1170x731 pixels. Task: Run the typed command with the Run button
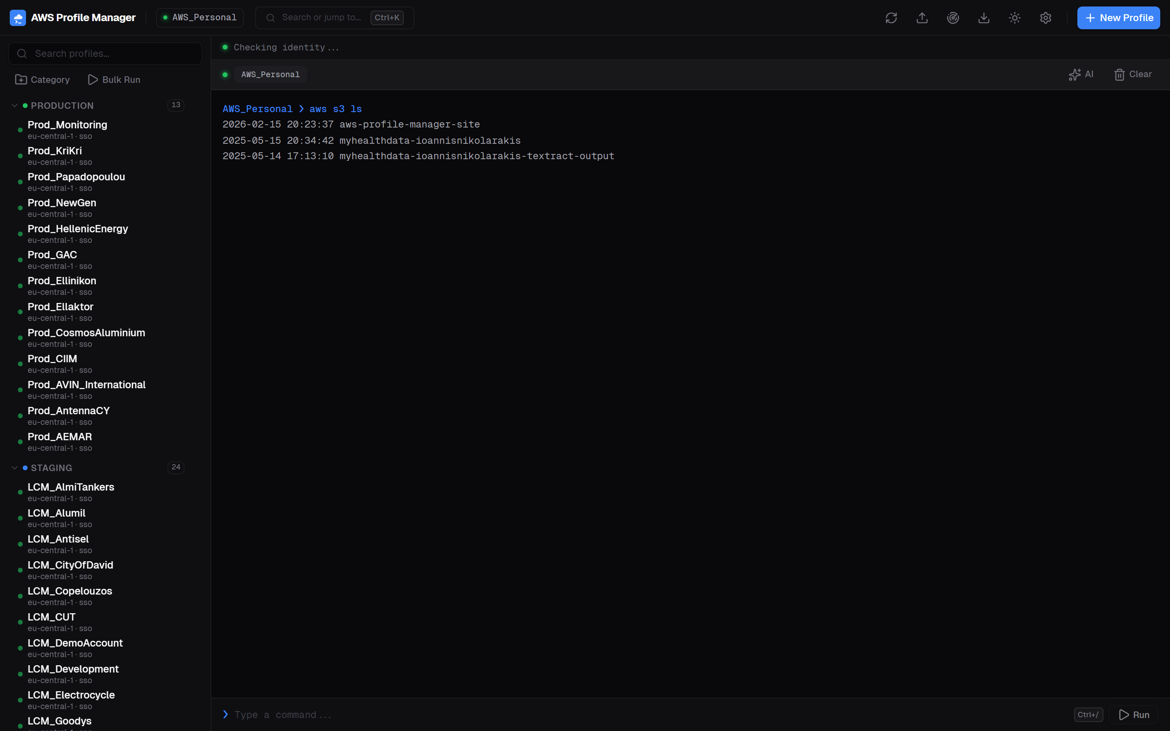coord(1134,714)
